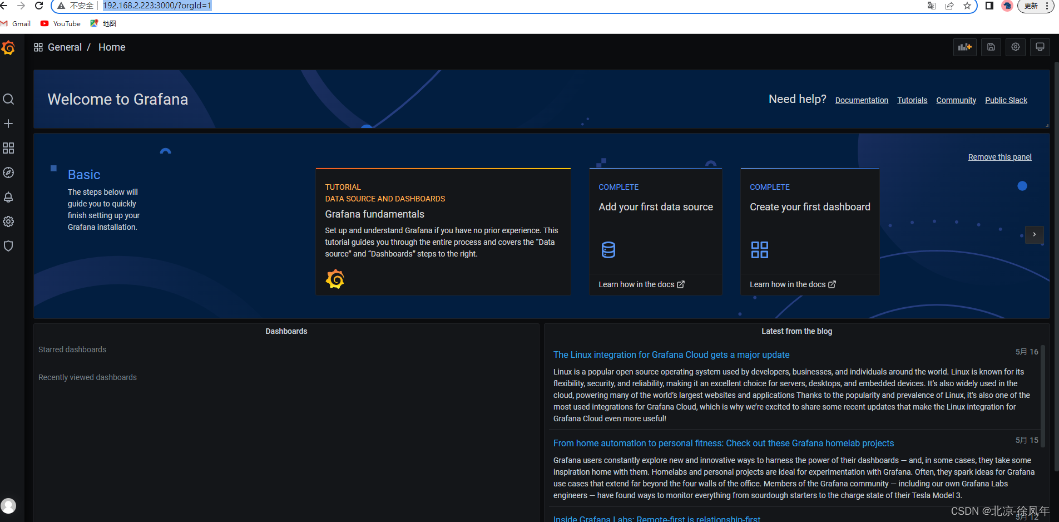Bookmark this page with the star icon
1059x522 pixels.
tap(967, 6)
